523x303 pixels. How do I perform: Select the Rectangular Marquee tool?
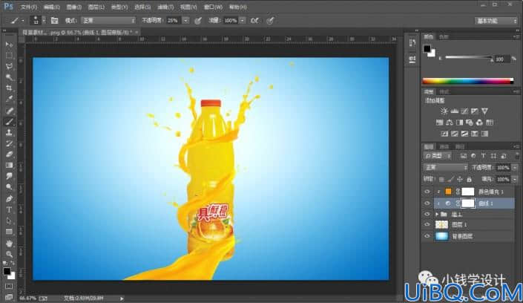pos(9,56)
